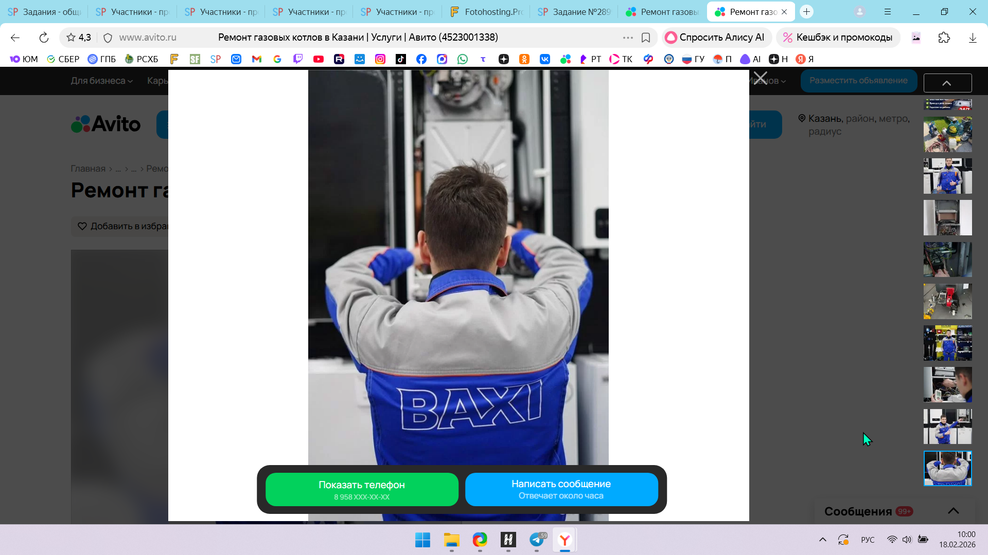Image resolution: width=988 pixels, height=555 pixels.
Task: Close the photo gallery overlay
Action: [x=760, y=79]
